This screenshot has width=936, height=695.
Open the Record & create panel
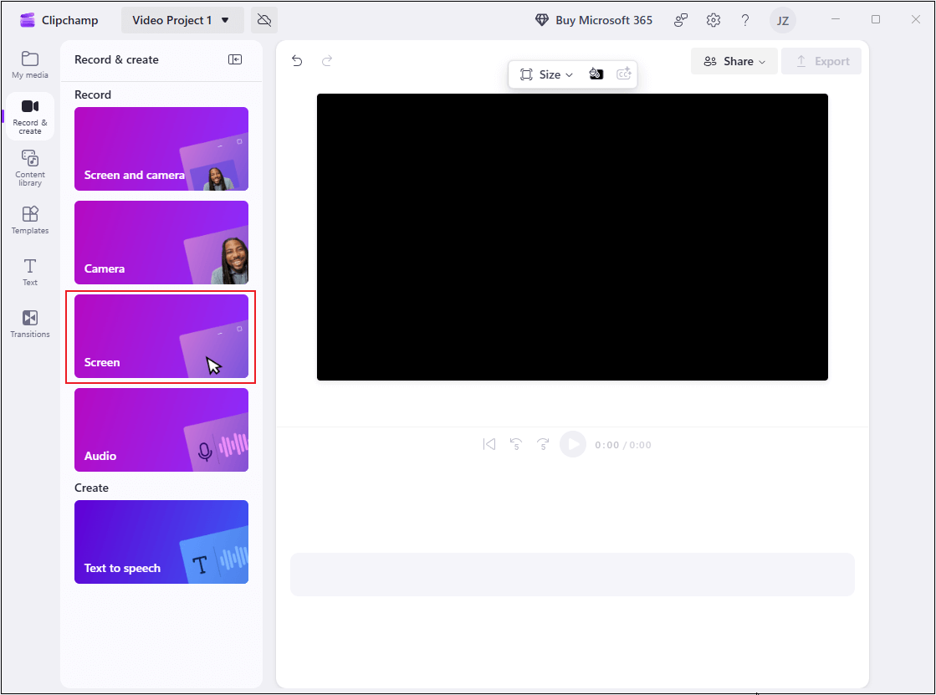point(29,116)
